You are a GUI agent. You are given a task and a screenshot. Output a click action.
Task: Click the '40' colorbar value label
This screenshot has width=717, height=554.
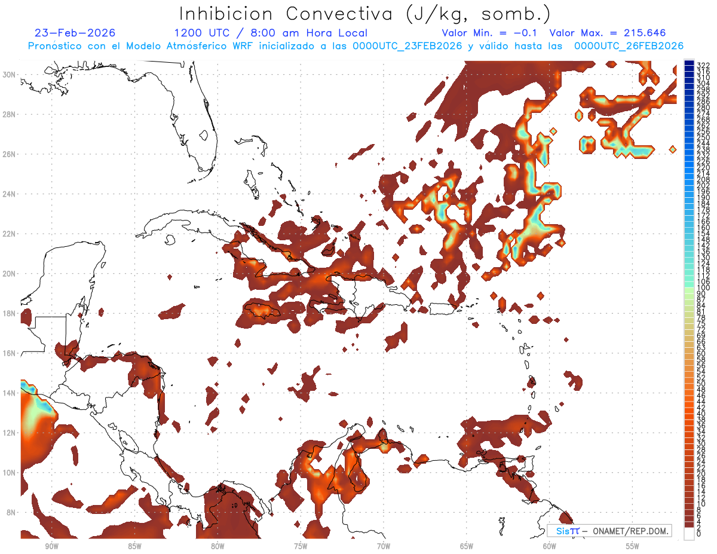point(701,414)
